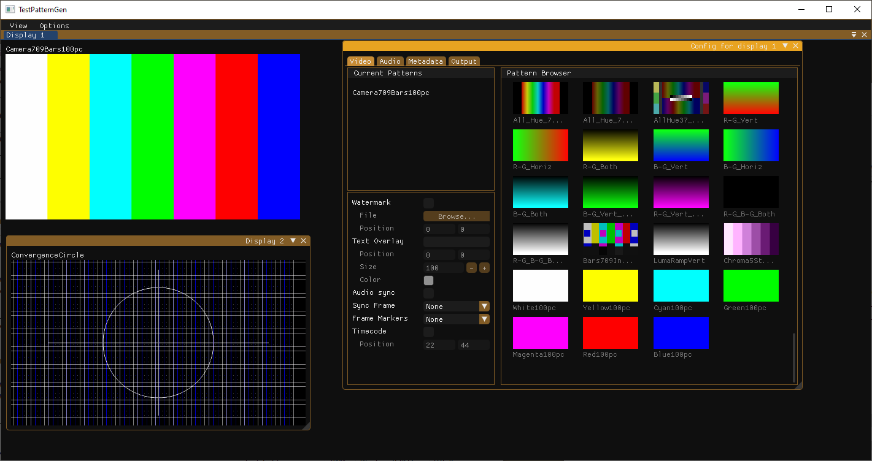Select the AllHue37 pattern thumbnail
This screenshot has height=461, width=872.
pos(681,98)
